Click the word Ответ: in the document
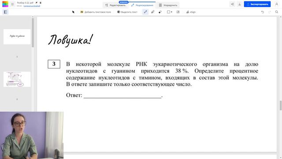The image size is (282, 159). (x=74, y=95)
